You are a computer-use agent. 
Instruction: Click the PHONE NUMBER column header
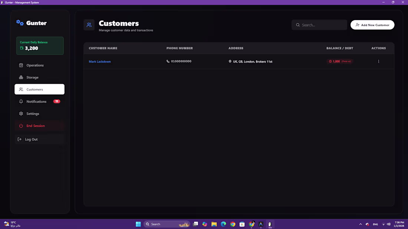(x=180, y=48)
